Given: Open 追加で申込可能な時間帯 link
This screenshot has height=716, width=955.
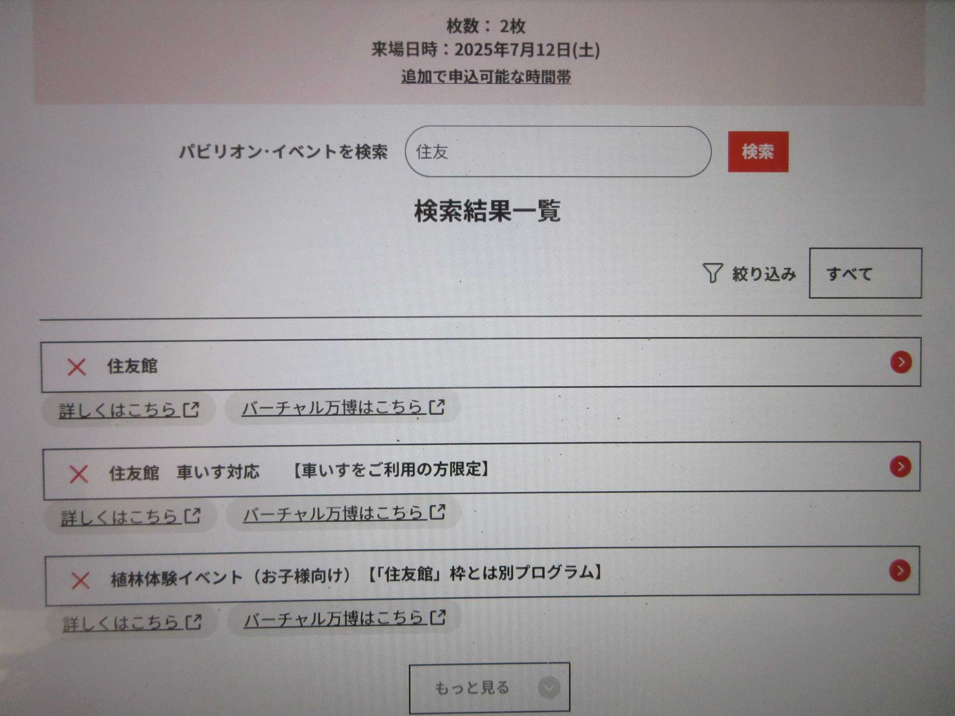Looking at the screenshot, I should pyautogui.click(x=486, y=76).
